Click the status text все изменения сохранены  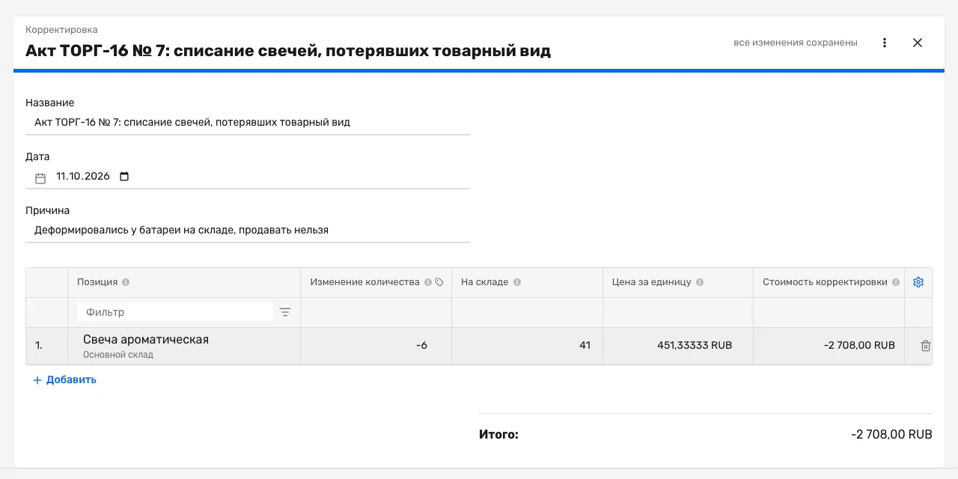tap(796, 43)
